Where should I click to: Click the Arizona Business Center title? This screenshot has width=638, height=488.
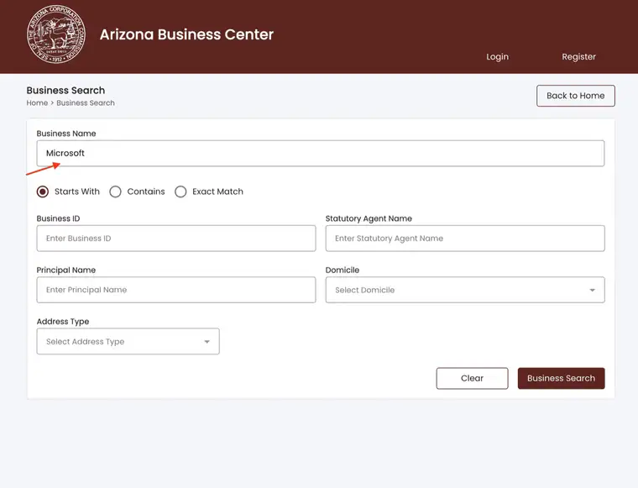pyautogui.click(x=186, y=34)
